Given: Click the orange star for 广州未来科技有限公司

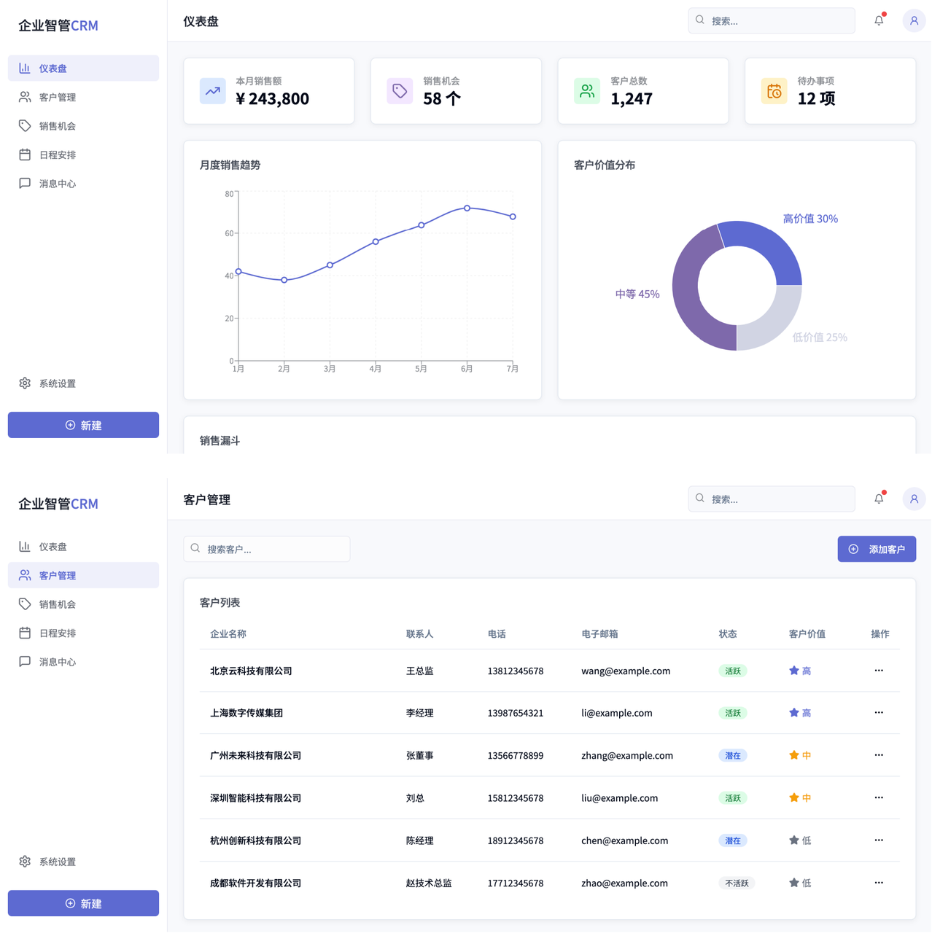Looking at the screenshot, I should pyautogui.click(x=794, y=755).
